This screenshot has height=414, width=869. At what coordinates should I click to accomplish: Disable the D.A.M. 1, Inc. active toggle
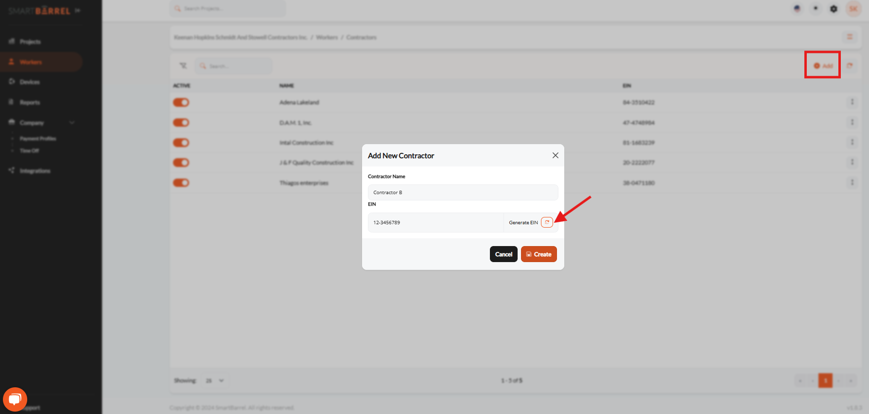(181, 122)
